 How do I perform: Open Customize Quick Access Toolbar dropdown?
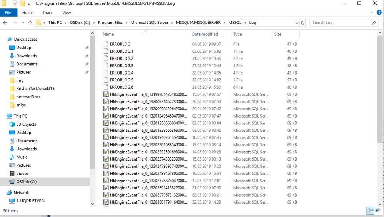[29, 4]
